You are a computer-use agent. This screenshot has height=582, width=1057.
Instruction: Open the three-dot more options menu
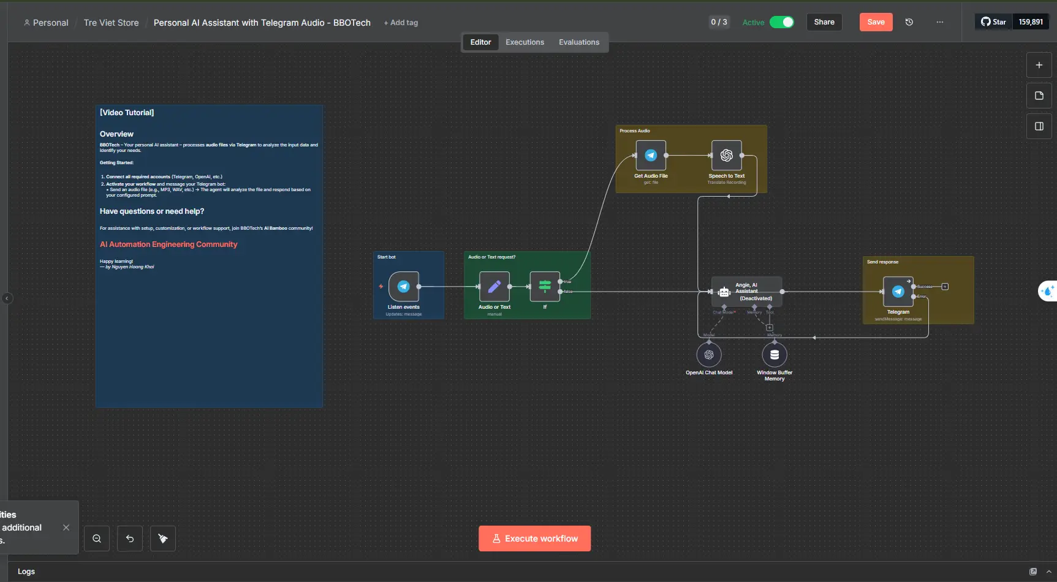(940, 22)
